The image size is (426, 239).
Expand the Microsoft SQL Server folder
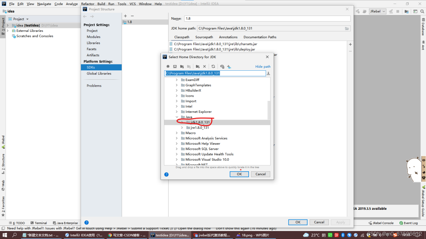tap(177, 149)
